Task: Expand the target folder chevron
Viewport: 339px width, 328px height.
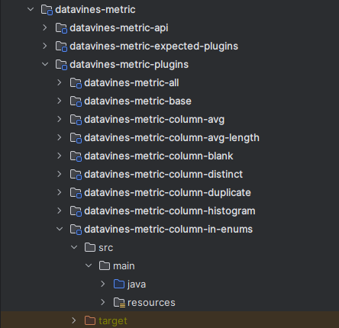Action: click(x=74, y=320)
